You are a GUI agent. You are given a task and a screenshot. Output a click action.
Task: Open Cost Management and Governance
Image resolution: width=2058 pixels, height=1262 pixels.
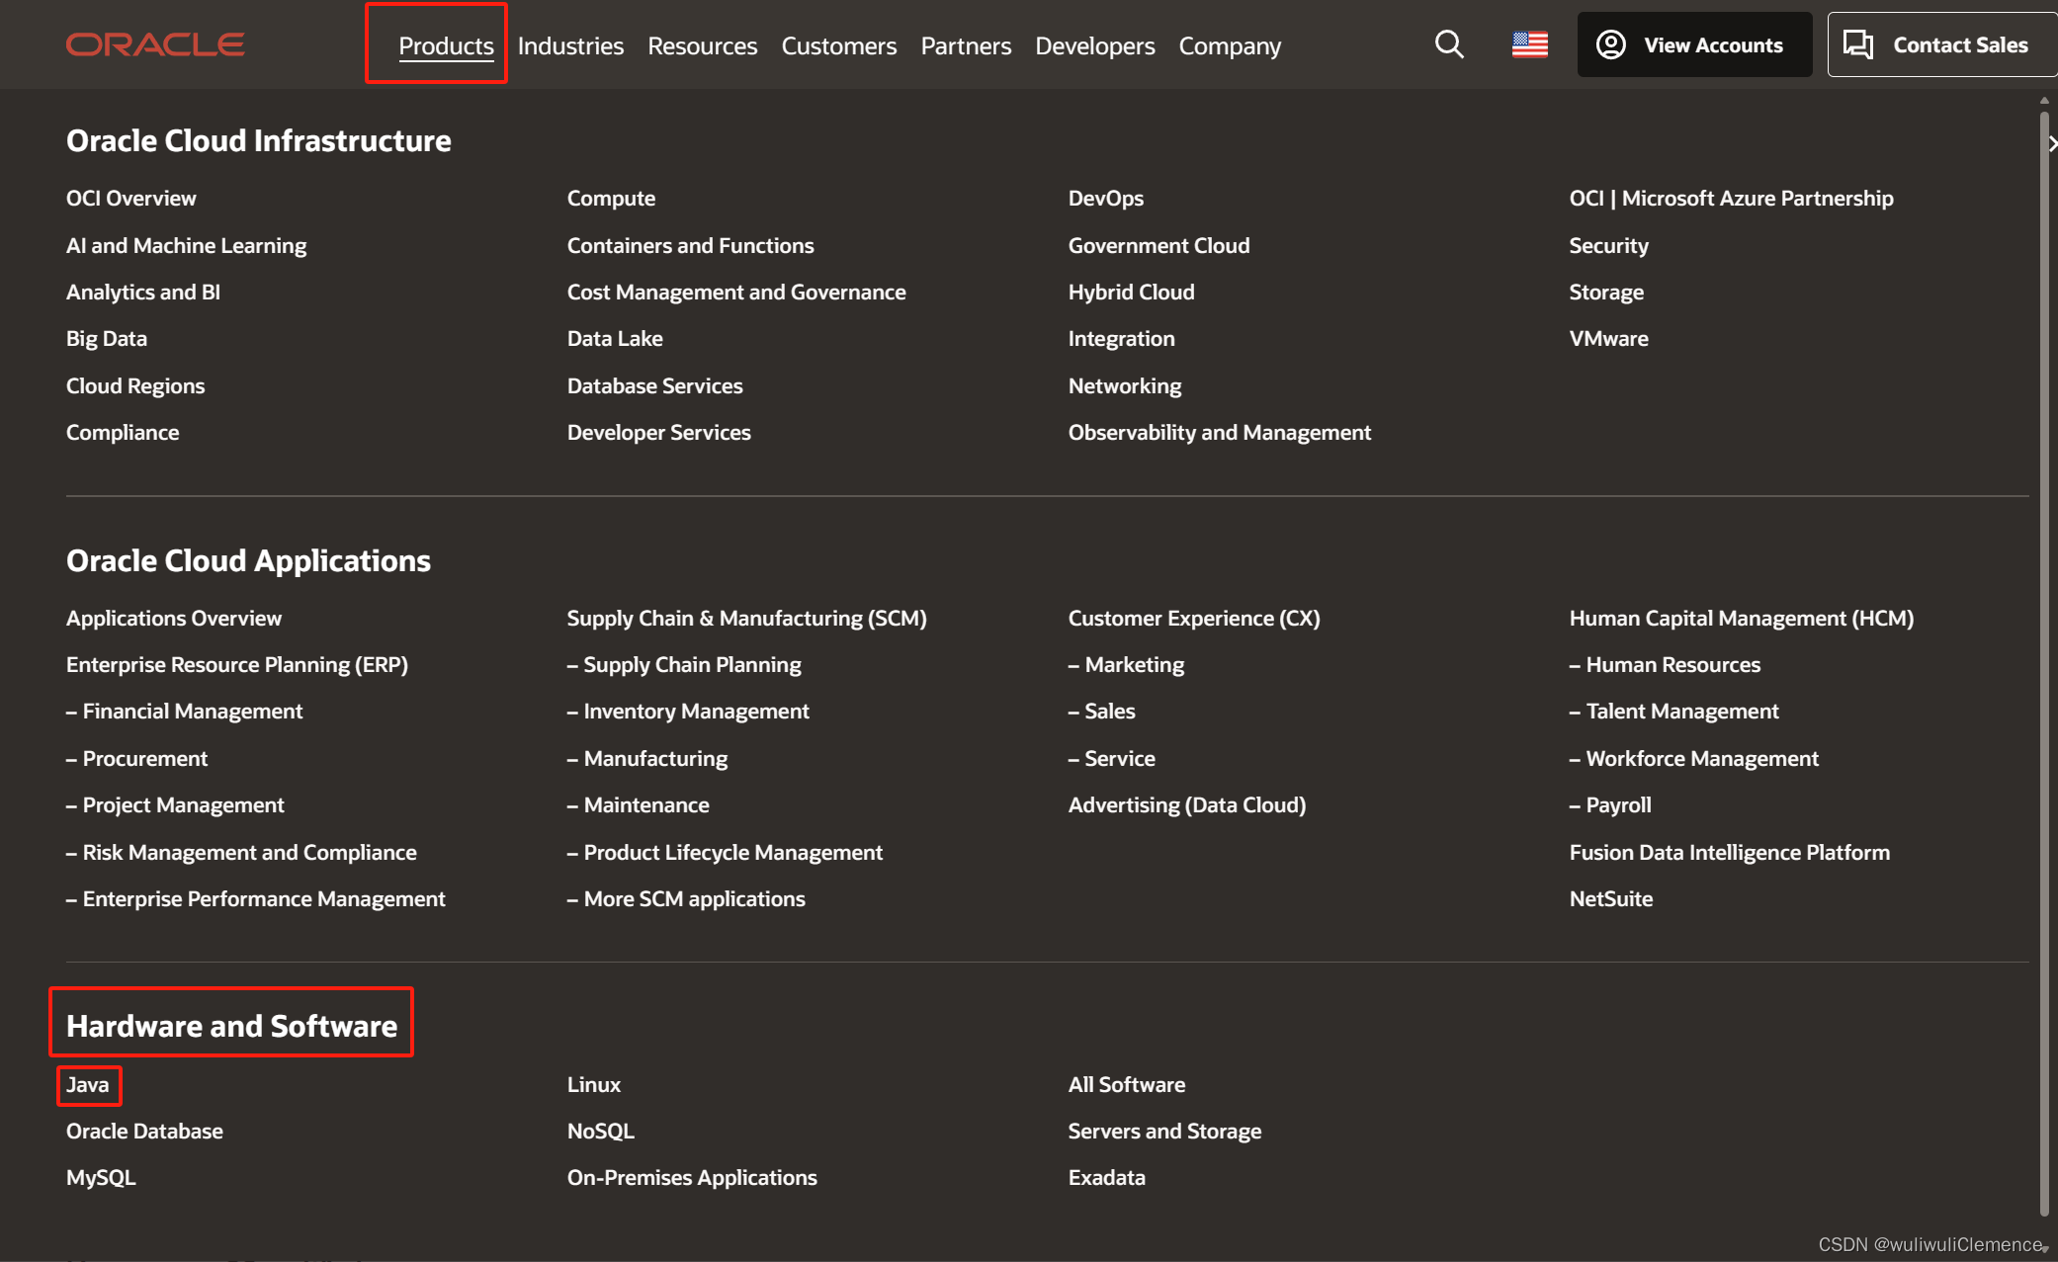point(735,292)
